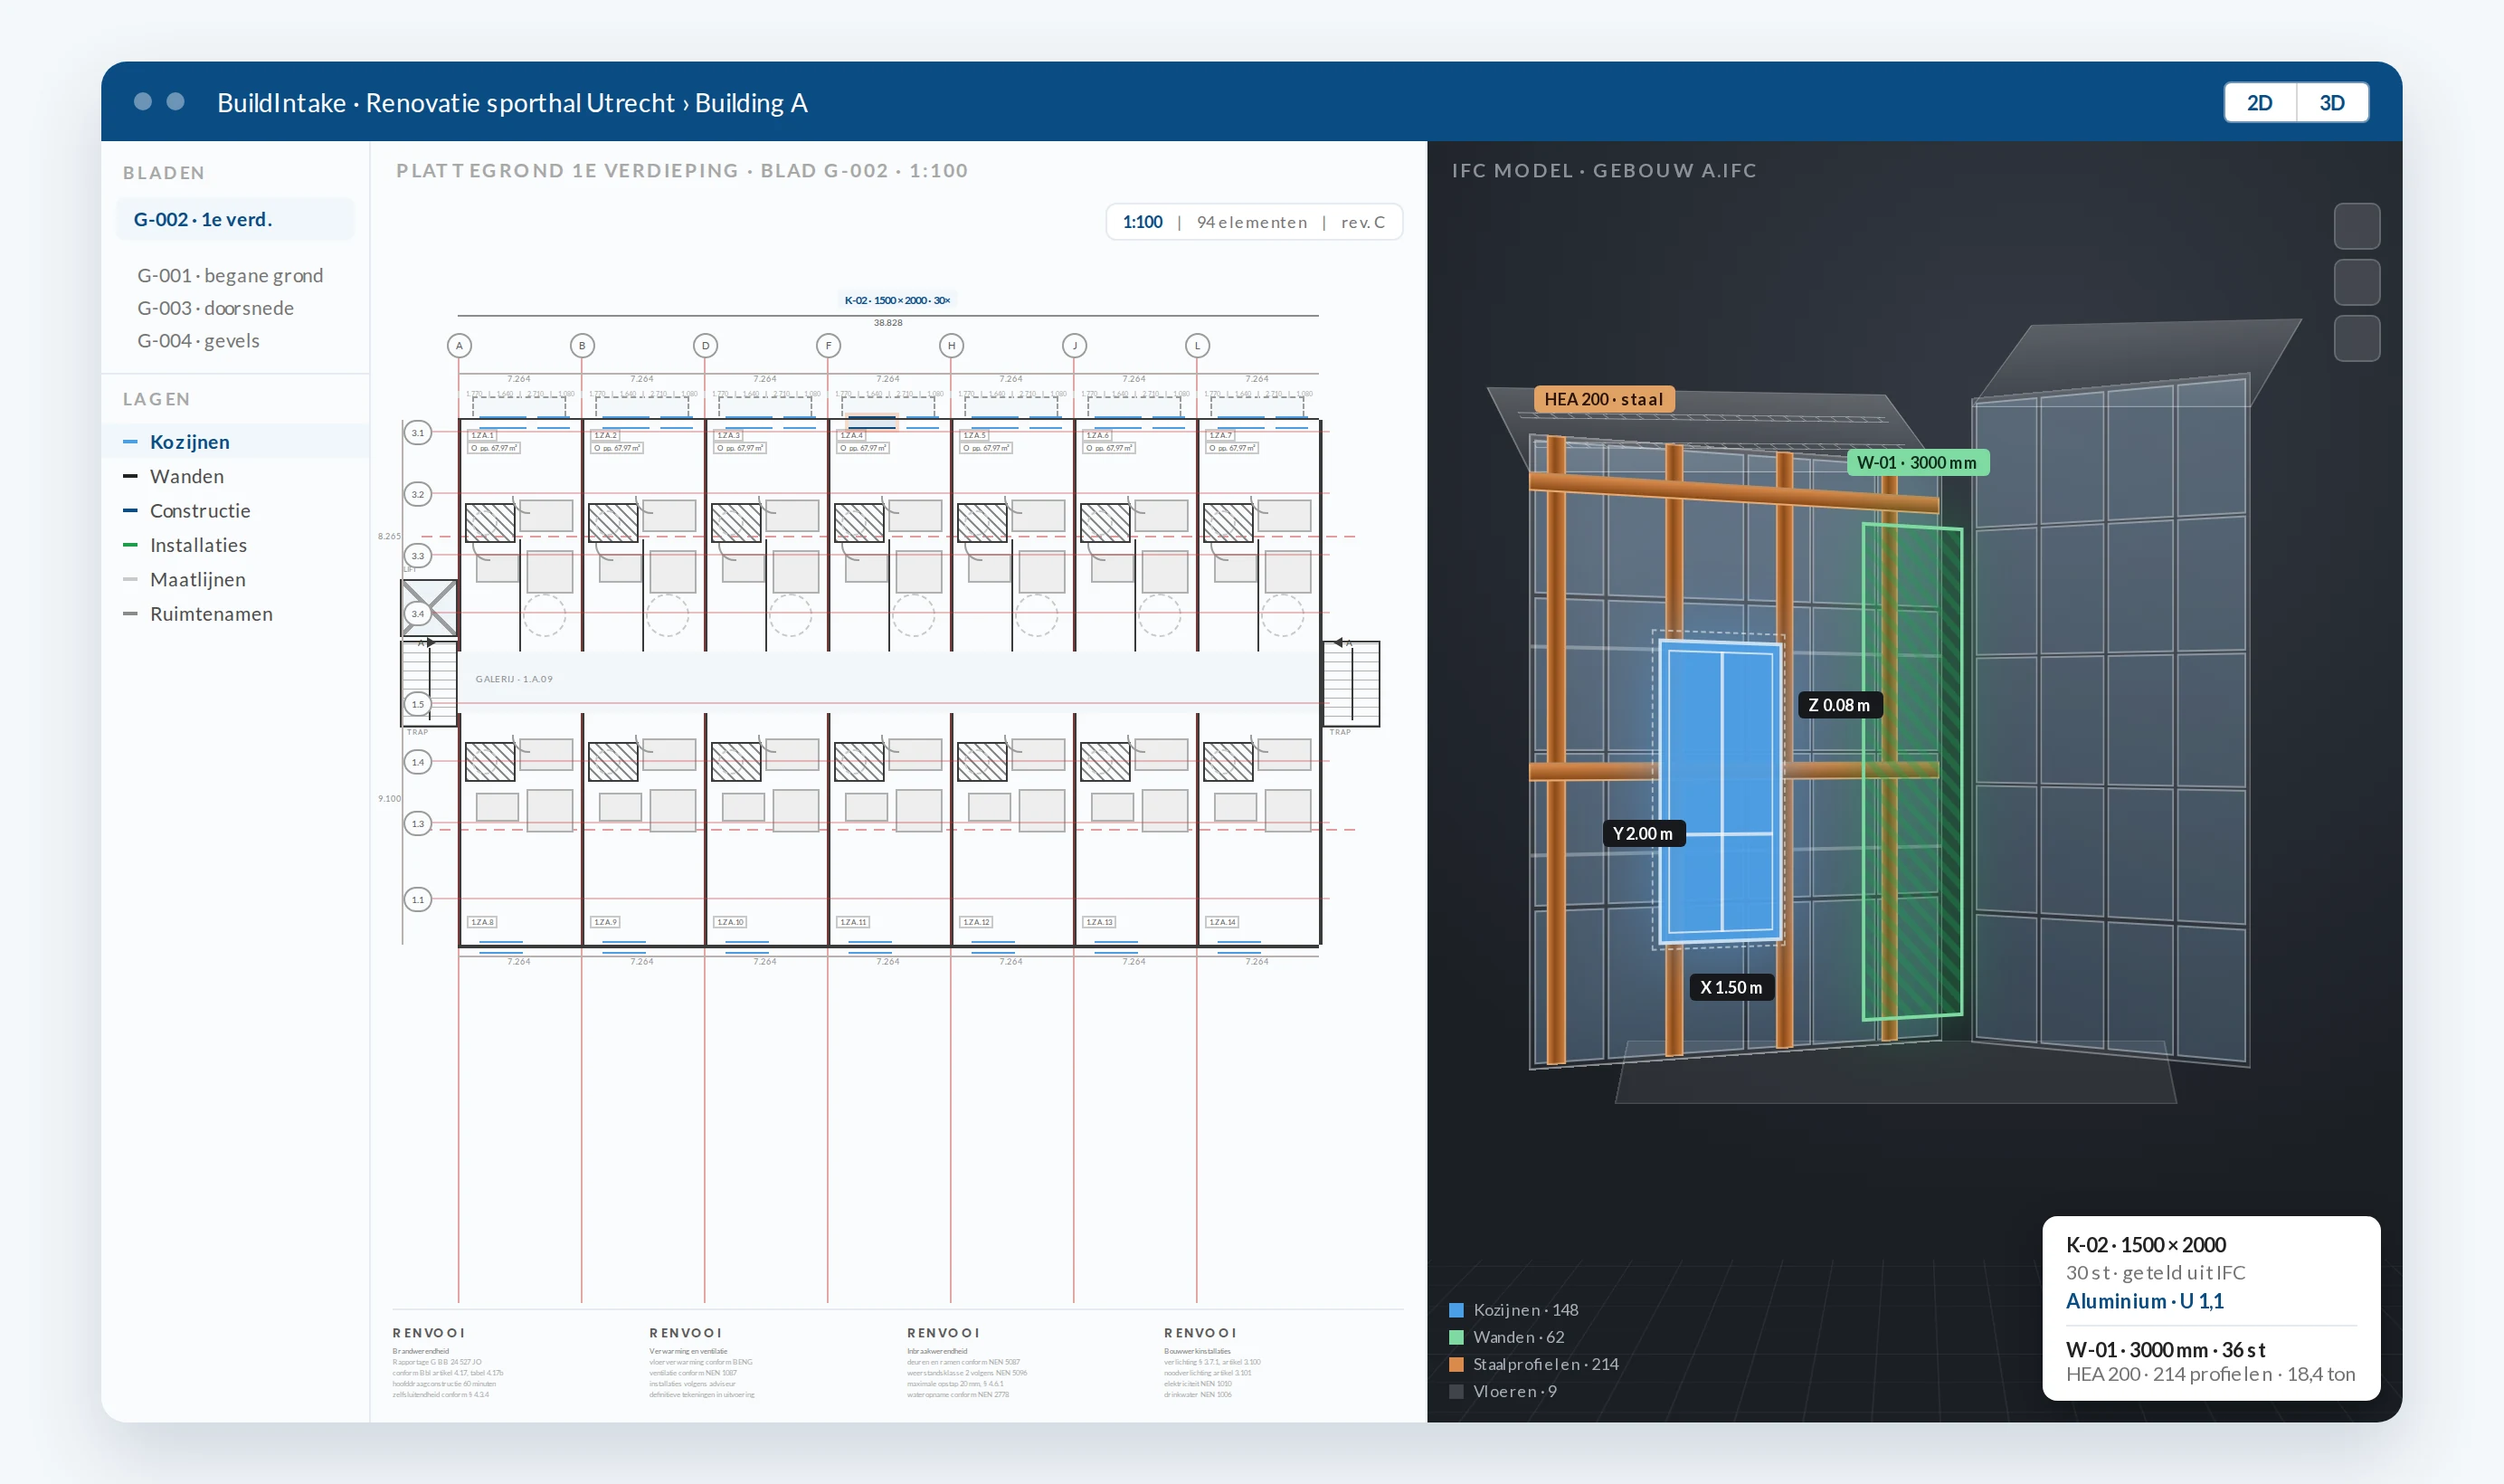Click grid row bubble 1.5
Screen dimensions: 2504x1484
coord(418,704)
